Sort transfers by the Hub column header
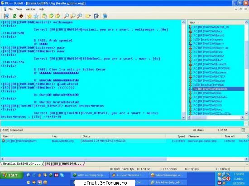 (55, 136)
